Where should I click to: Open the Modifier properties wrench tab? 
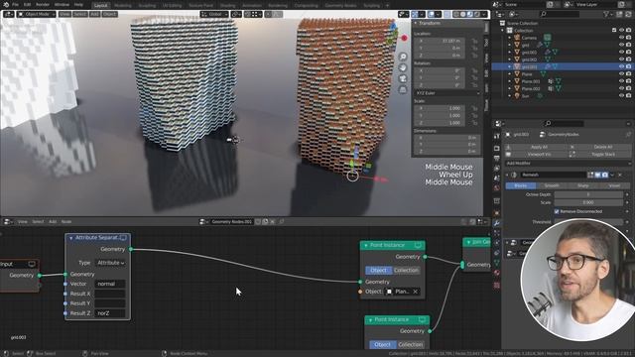497,223
